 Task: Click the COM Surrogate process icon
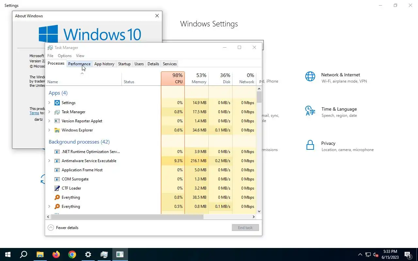click(57, 179)
